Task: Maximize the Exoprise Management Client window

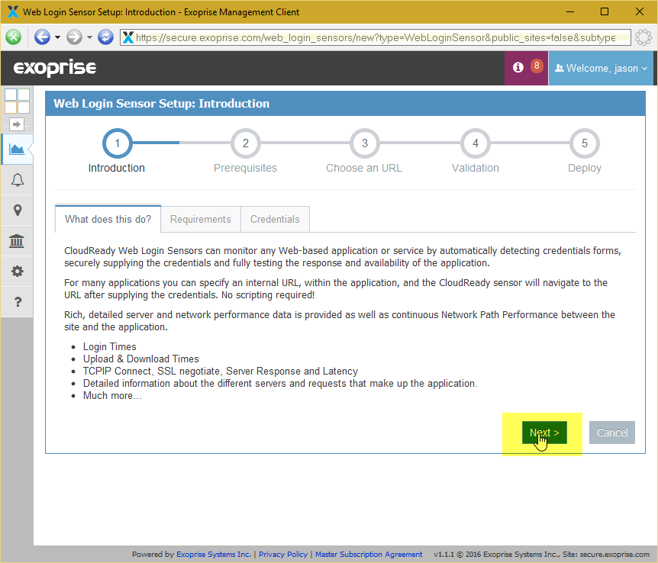Action: pos(605,11)
